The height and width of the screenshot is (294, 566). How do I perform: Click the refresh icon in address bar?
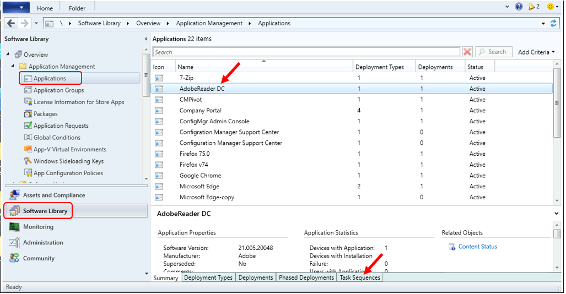coord(554,24)
